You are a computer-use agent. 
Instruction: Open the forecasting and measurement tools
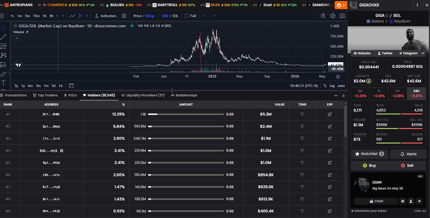click(4, 64)
